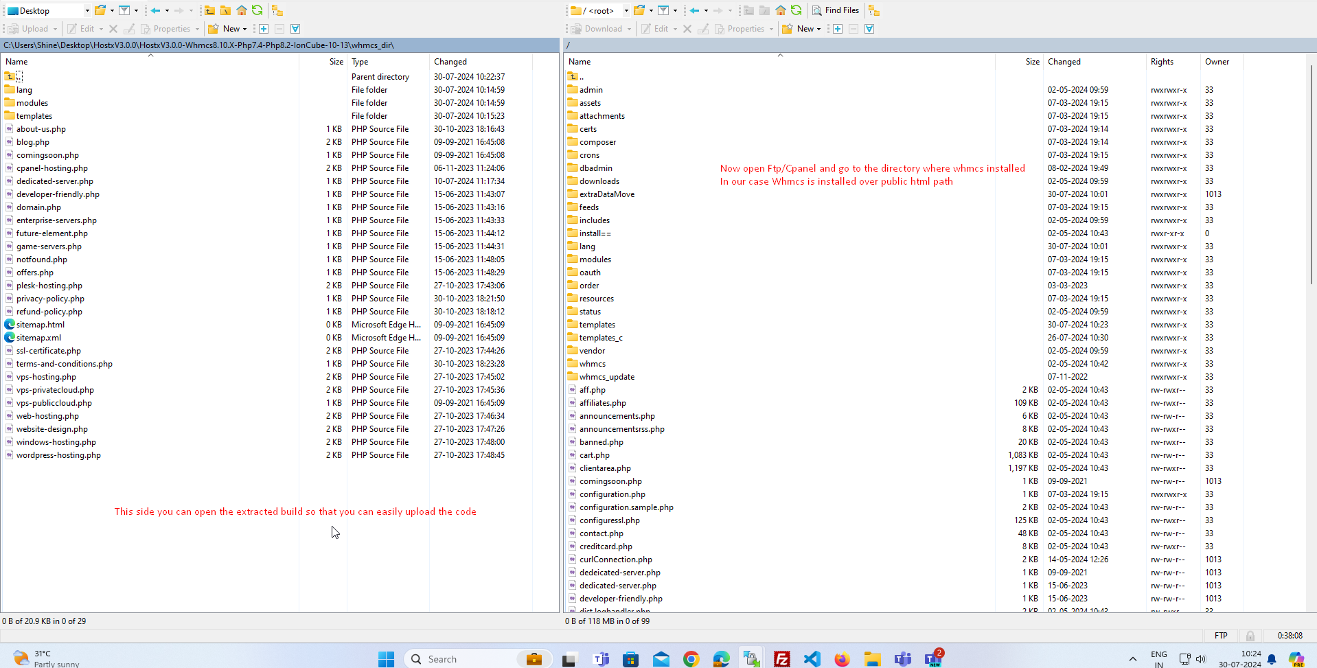Click the remote New button

click(800, 29)
